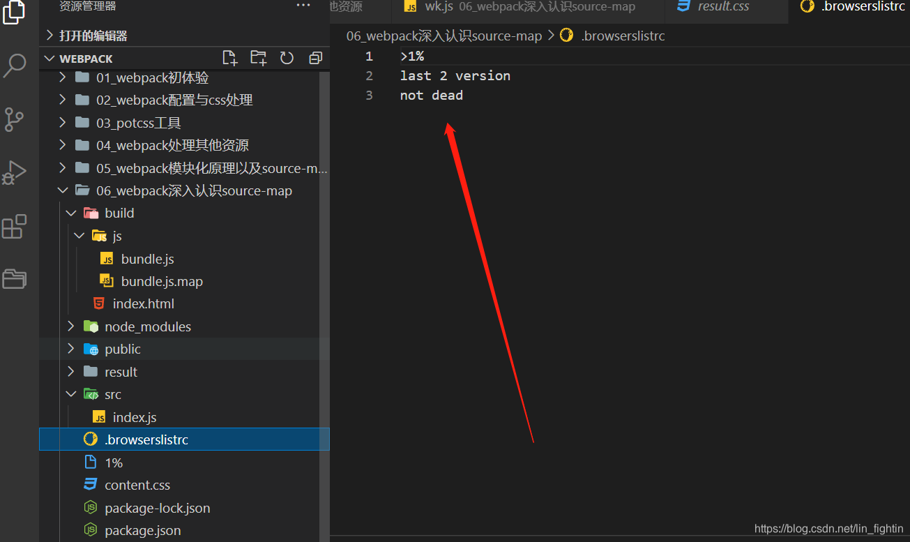Click line number 3 in the editor gutter
The width and height of the screenshot is (910, 542).
[x=369, y=95]
